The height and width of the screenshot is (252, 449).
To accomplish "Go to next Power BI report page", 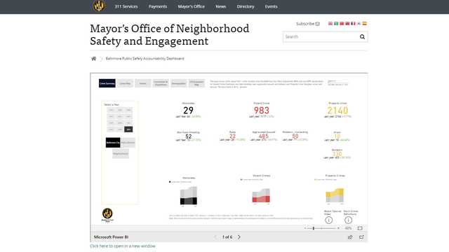I will pos(239,237).
